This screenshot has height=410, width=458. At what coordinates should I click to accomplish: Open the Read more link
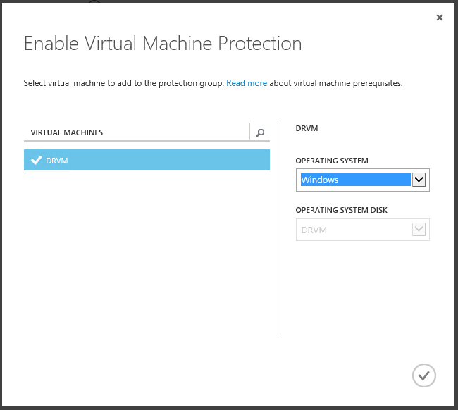(247, 83)
